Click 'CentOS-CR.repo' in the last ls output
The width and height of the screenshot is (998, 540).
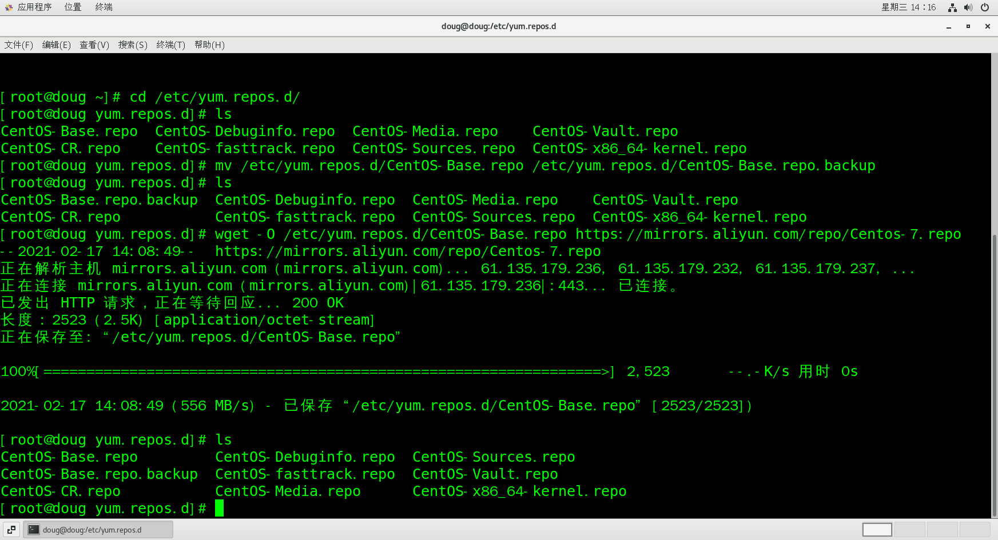[x=61, y=491]
